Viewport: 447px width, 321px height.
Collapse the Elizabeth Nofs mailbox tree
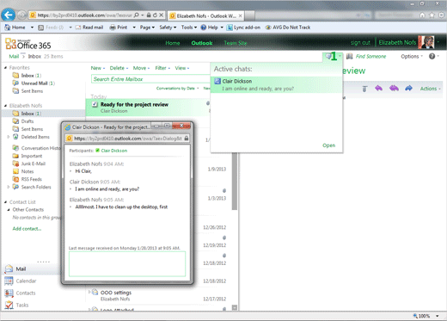[x=5, y=106]
